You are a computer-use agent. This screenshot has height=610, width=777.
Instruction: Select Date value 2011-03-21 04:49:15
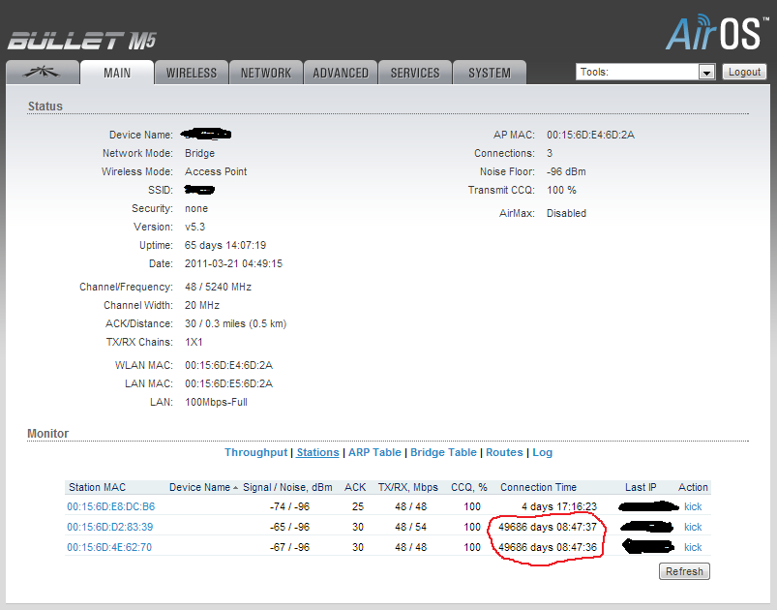233,263
